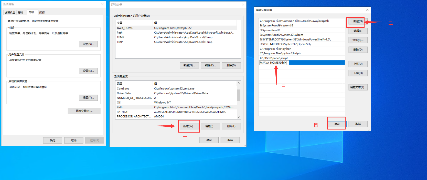The width and height of the screenshot is (427, 180).
Task: Click 新建(N) in edit environment variable dialog
Action: [x=358, y=21]
